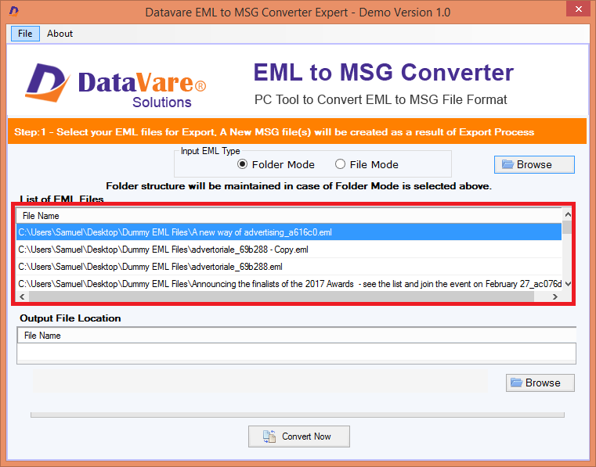Click folder icon on input Browse button
The width and height of the screenshot is (596, 467).
click(x=508, y=164)
